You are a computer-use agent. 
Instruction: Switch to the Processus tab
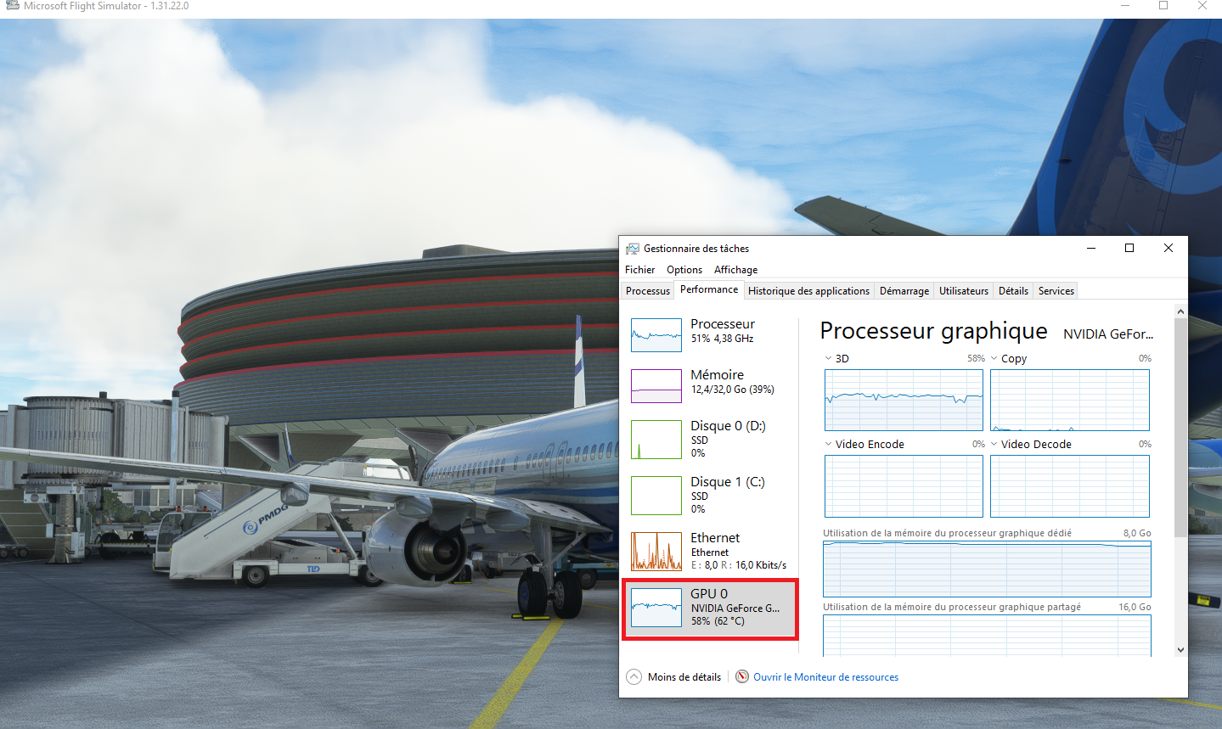648,291
